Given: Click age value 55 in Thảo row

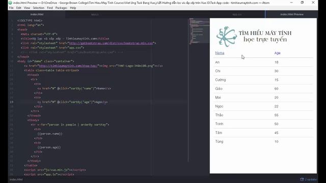Looking at the screenshot, I should tap(276, 115).
